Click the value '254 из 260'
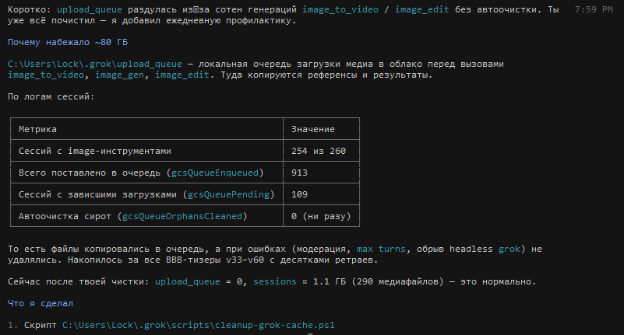624x335 pixels. tap(319, 151)
